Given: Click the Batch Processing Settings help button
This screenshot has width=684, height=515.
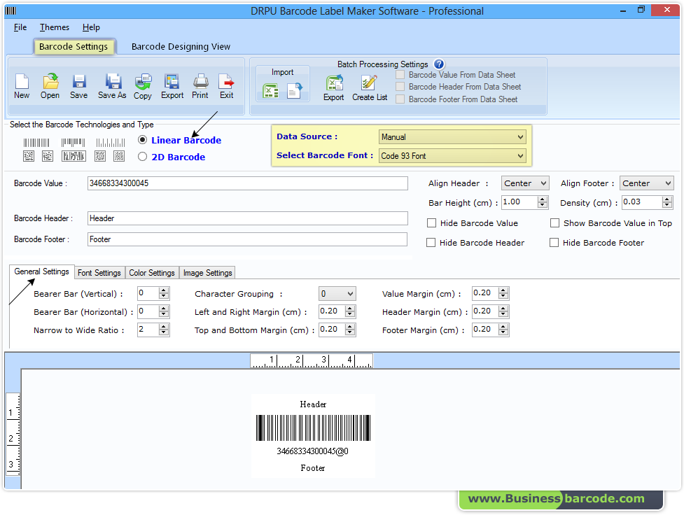Looking at the screenshot, I should point(439,64).
